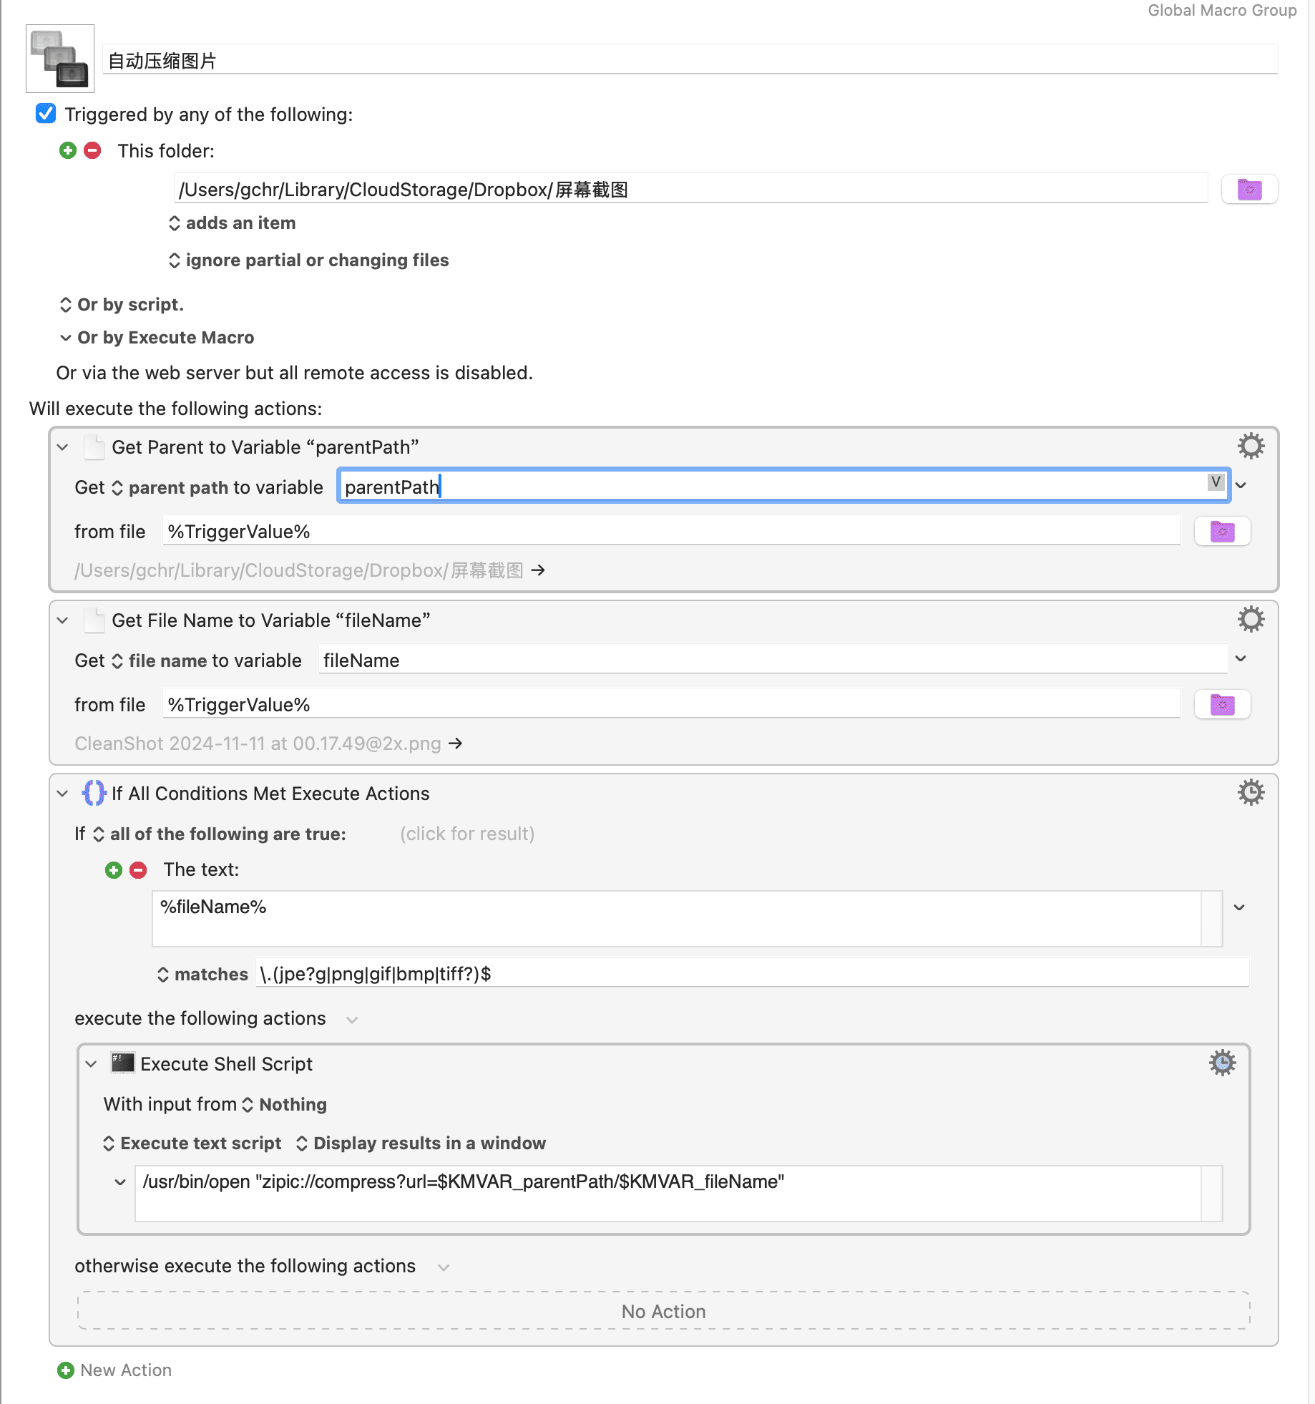Choose trigger folder via purple folder button
The image size is (1315, 1404).
pyautogui.click(x=1249, y=190)
